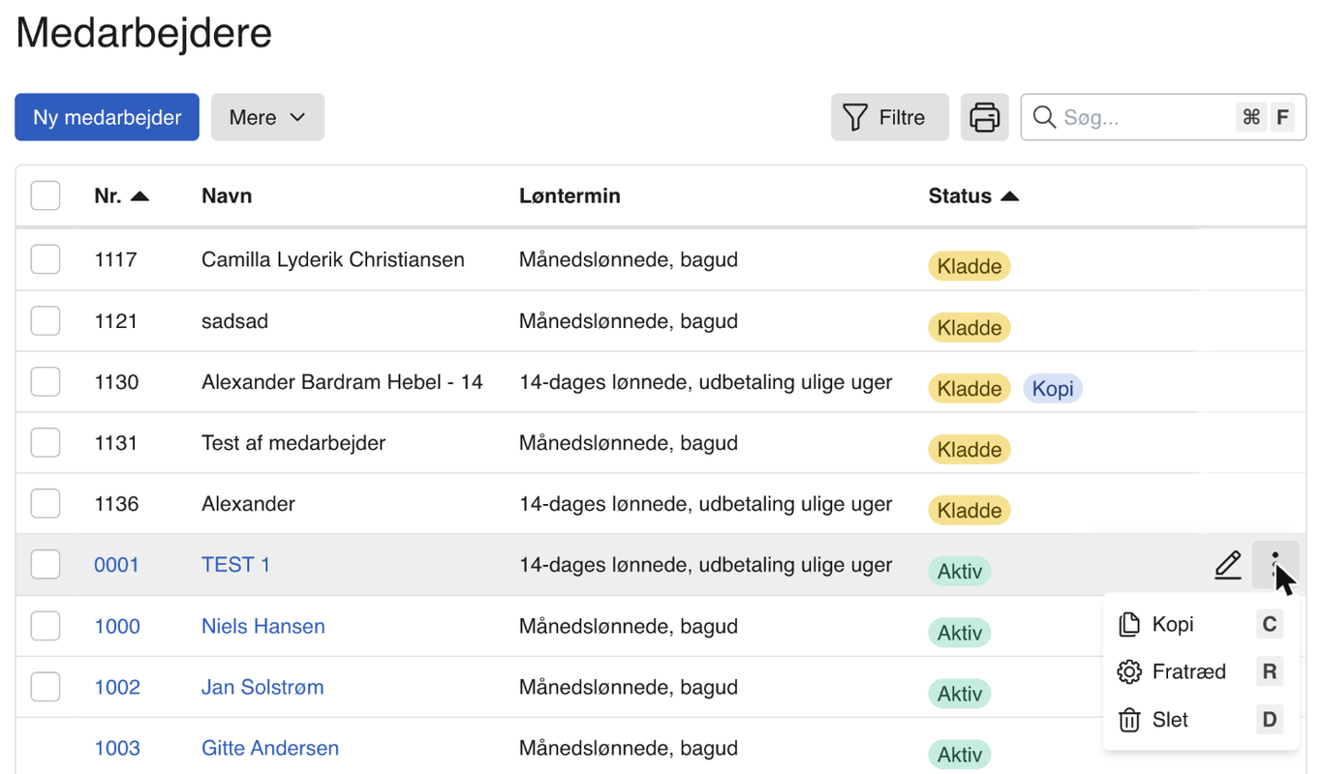Click the Kopi page icon in menu

pyautogui.click(x=1128, y=624)
